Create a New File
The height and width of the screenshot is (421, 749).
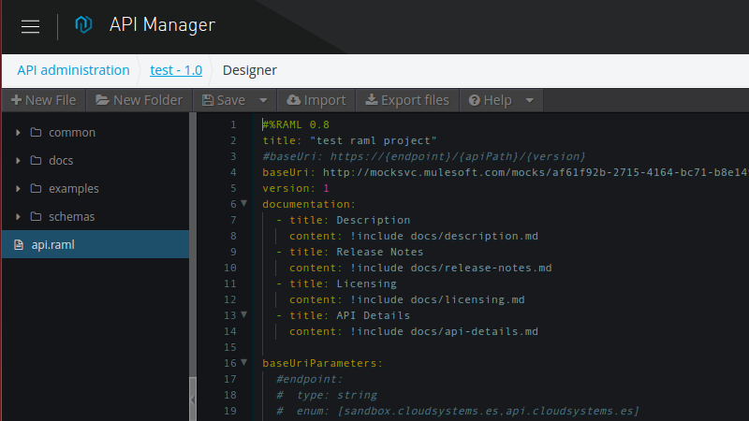pos(43,100)
